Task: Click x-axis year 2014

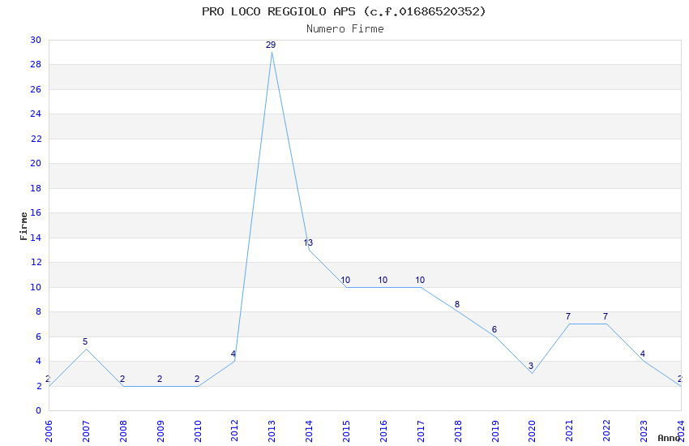Action: [x=309, y=431]
